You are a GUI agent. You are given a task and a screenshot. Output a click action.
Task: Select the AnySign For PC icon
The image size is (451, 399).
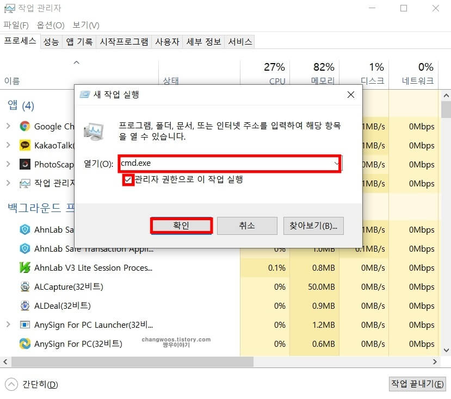coord(24,344)
